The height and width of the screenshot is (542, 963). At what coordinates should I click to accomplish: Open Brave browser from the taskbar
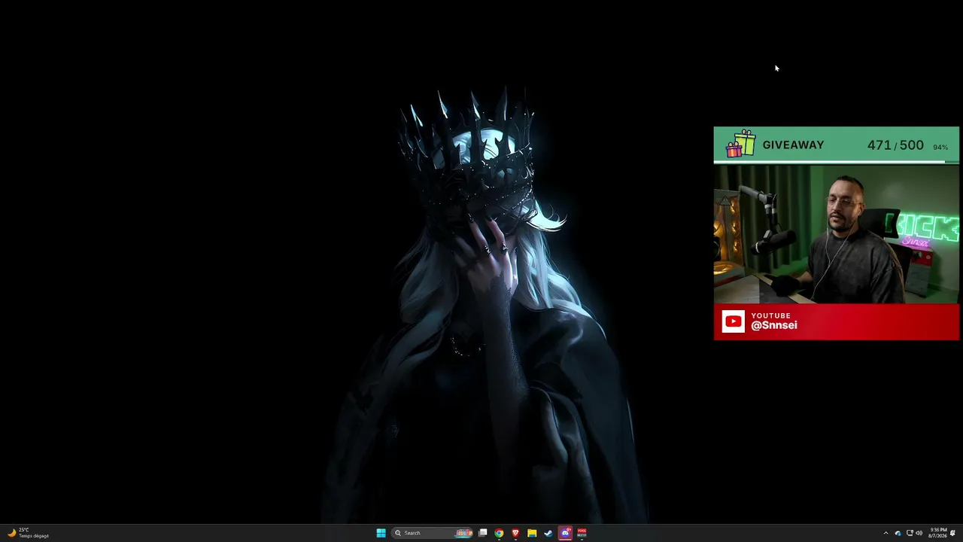coord(515,533)
